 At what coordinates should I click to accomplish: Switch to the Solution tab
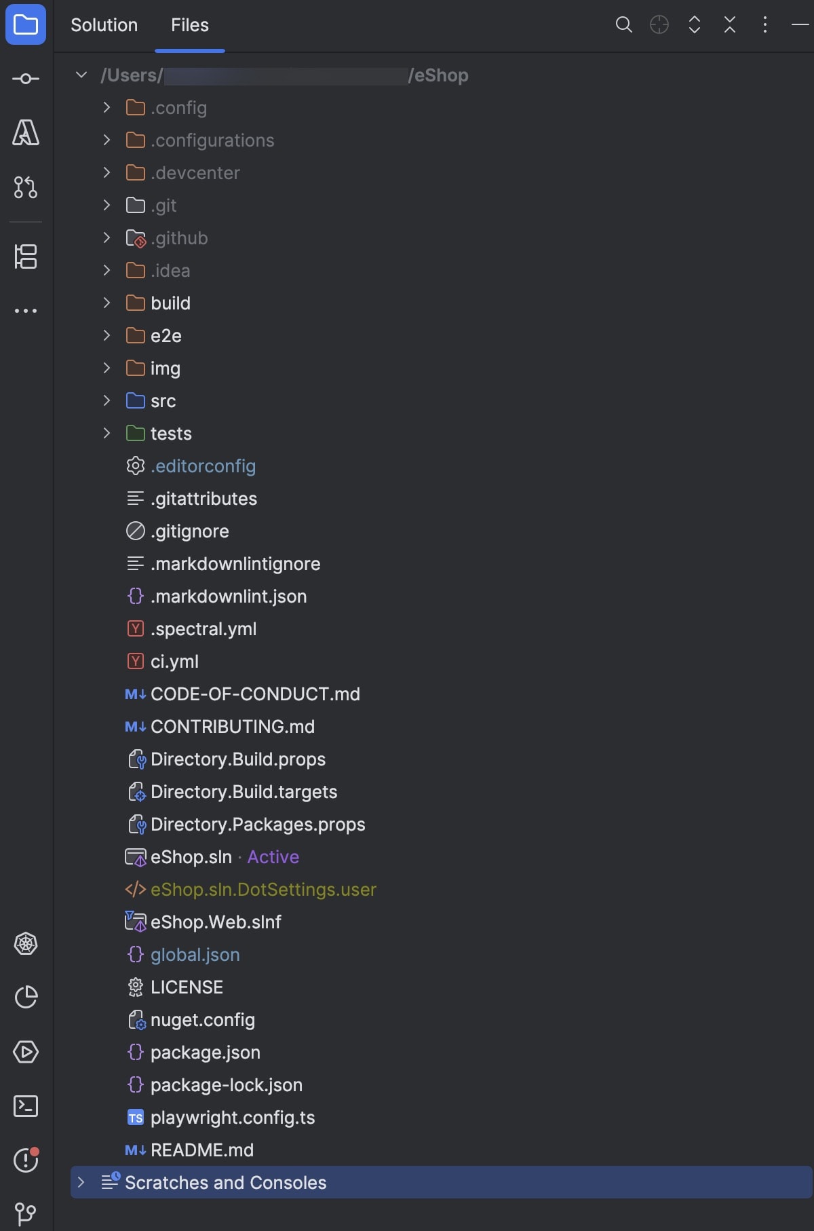[104, 25]
